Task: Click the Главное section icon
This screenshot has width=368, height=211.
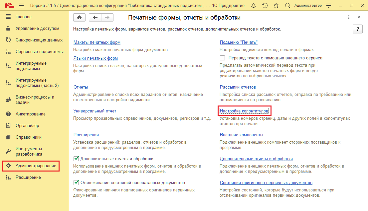Action: pos(8,17)
